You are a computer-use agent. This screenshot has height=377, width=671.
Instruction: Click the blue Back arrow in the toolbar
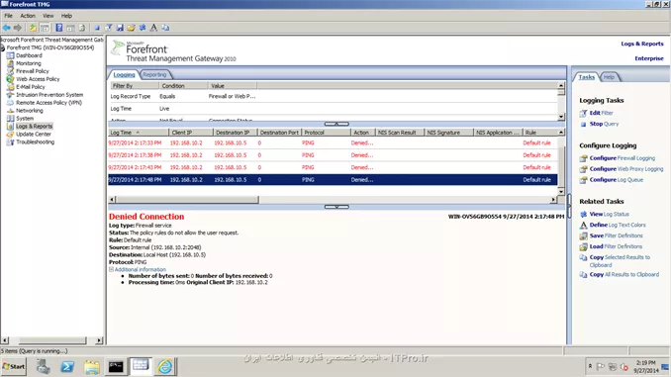(x=6, y=28)
